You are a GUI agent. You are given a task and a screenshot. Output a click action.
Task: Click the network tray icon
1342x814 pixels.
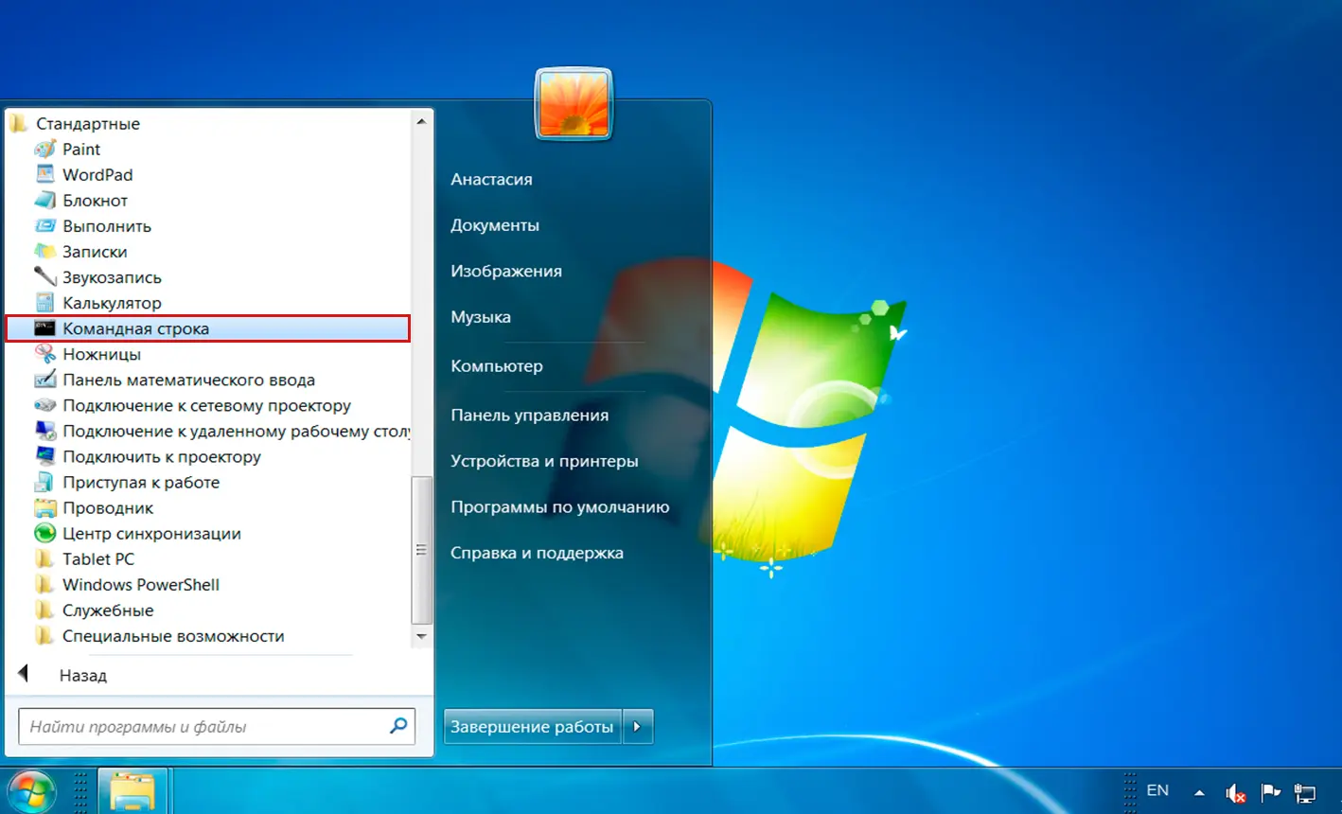point(1306,792)
